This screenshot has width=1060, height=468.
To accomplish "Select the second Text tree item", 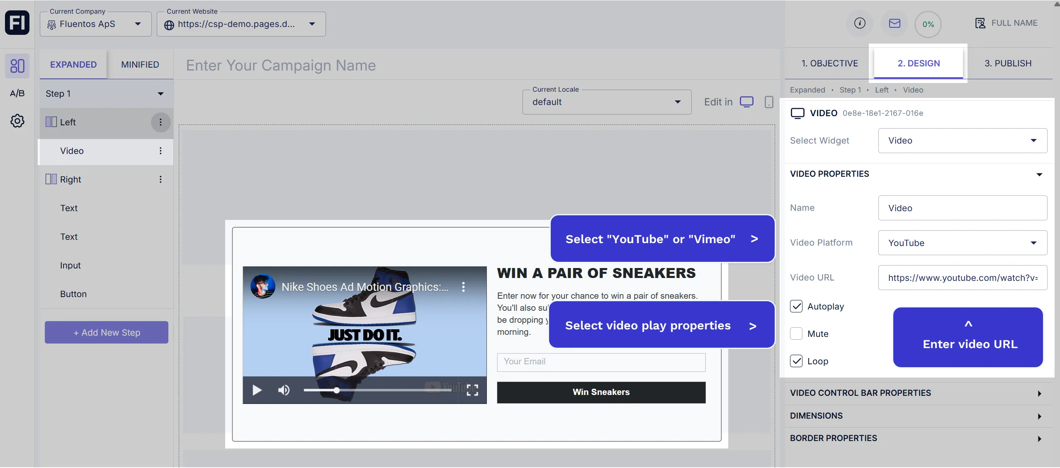I will click(106, 236).
